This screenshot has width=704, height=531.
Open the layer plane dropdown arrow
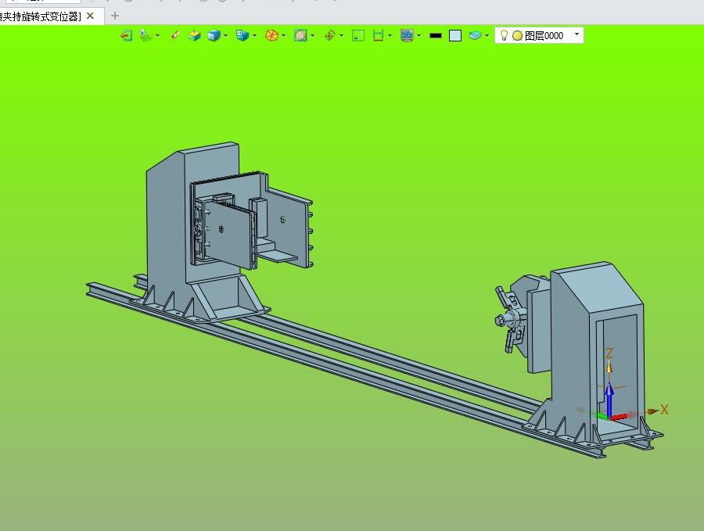pos(487,35)
